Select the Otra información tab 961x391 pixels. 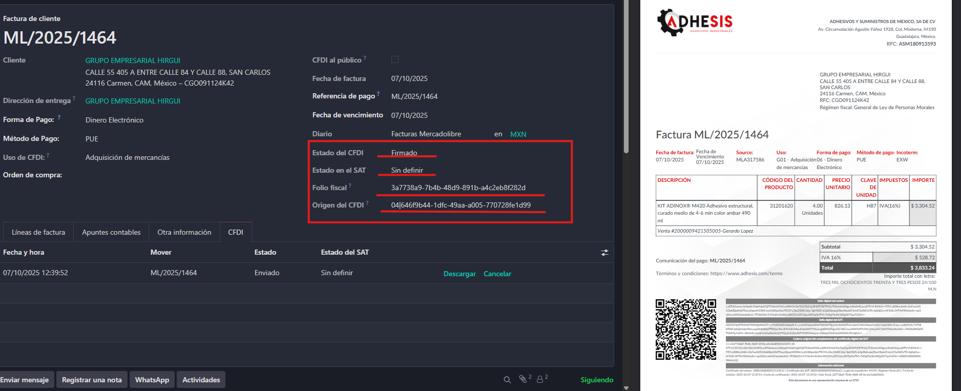tap(184, 232)
